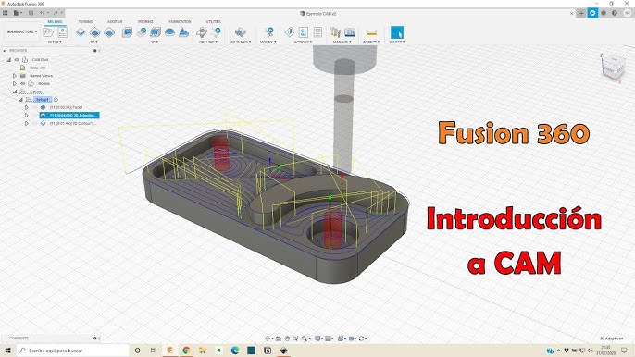Expand the SETUP dropdown
This screenshot has width=635, height=357.
click(x=55, y=42)
